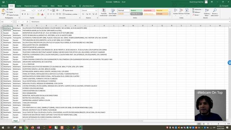
Task: Switch to the Fórmulas tab
Action: [44, 6]
